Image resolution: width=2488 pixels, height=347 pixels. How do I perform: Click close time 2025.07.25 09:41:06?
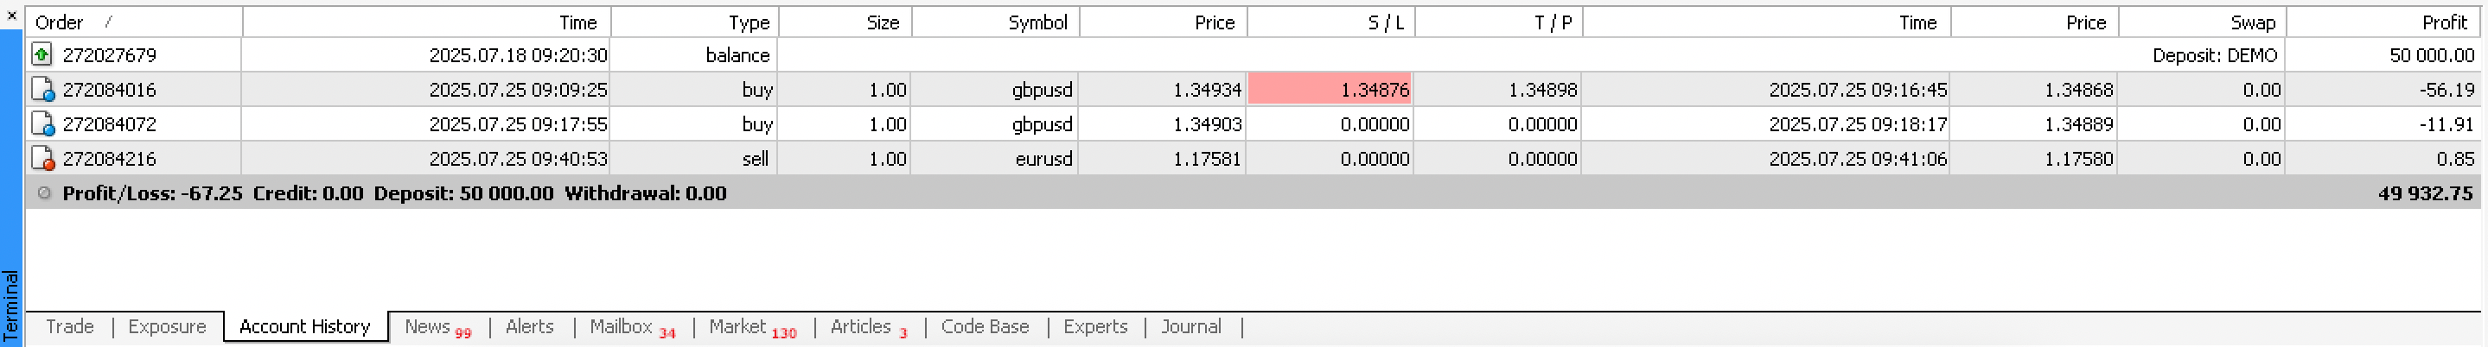pos(1857,159)
